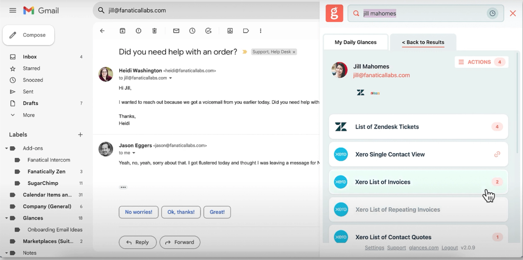The width and height of the screenshot is (523, 260).
Task: Expand 'to me' details under Jason Eggers
Action: [134, 153]
